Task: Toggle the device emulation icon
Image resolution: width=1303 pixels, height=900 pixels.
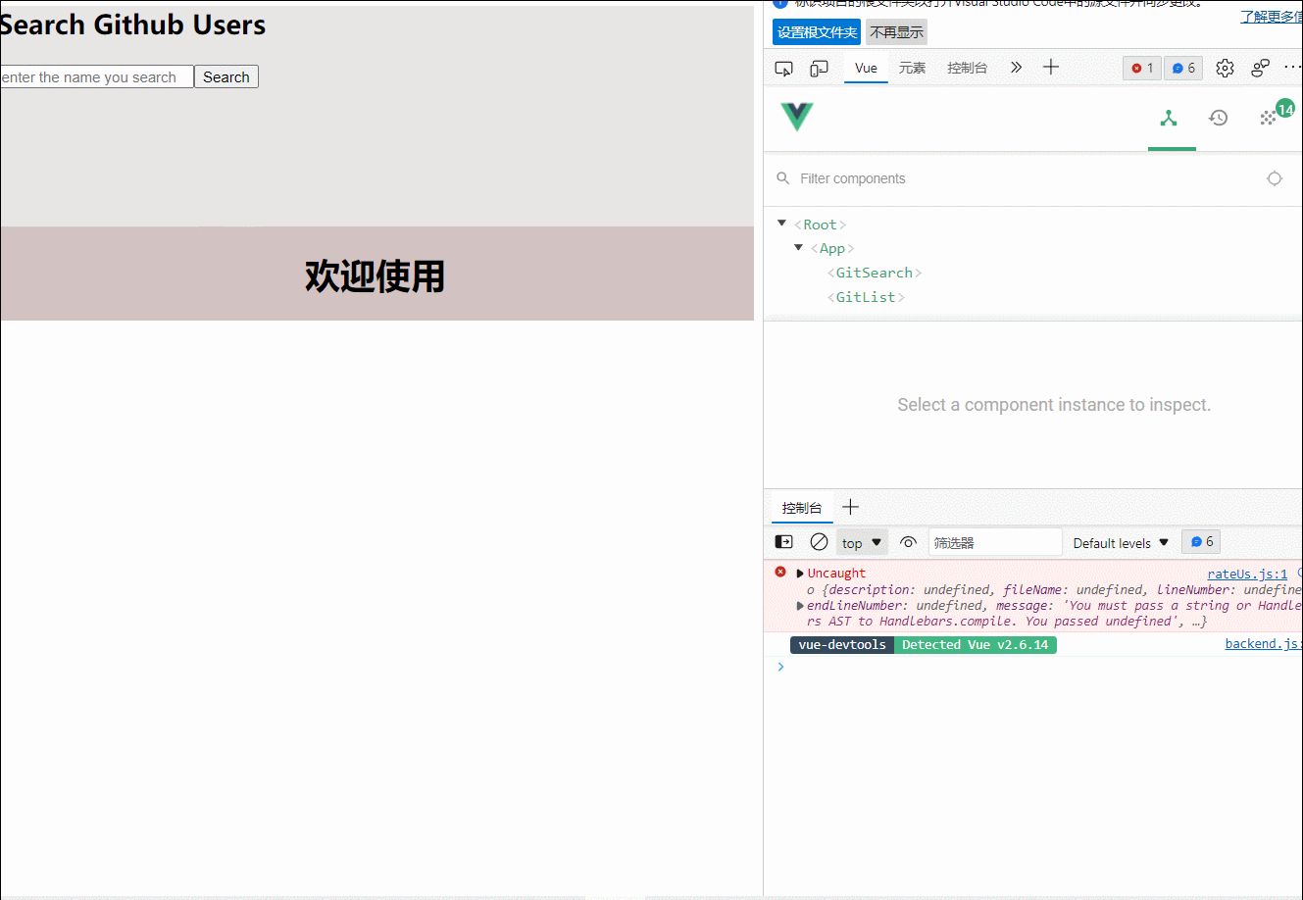Action: (x=820, y=67)
